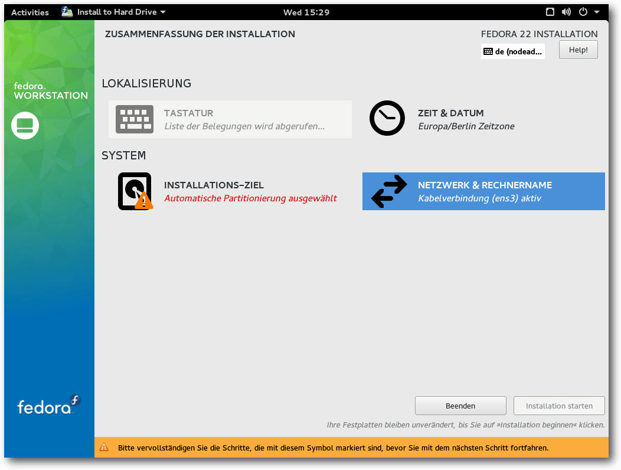Click the Wed 15:29 clock menu

tap(306, 12)
